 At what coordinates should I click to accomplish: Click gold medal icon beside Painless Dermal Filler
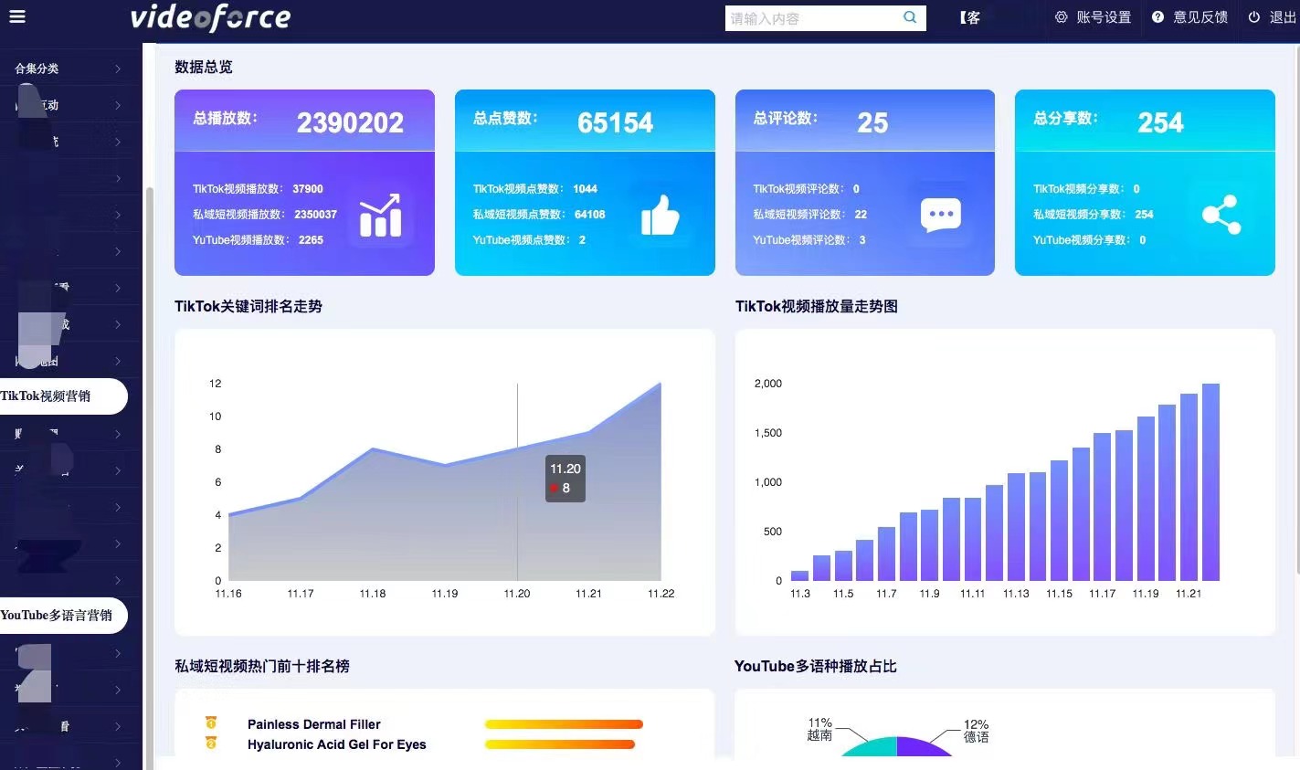(x=211, y=723)
